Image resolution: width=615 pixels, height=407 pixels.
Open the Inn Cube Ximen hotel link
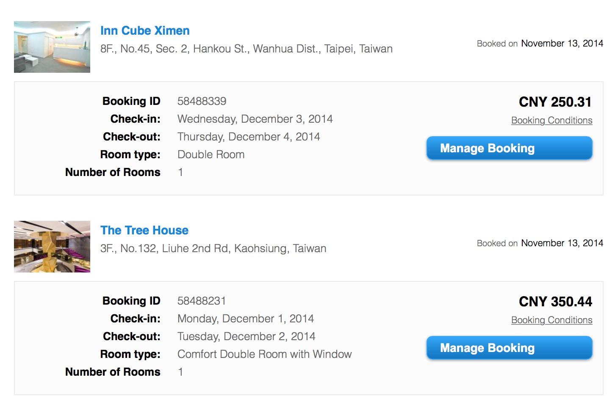pos(145,31)
